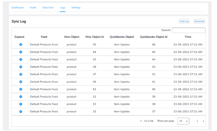Image resolution: width=217 pixels, height=131 pixels.
Task: Click the time cell in Woo Id 44 row
Action: (x=188, y=52)
